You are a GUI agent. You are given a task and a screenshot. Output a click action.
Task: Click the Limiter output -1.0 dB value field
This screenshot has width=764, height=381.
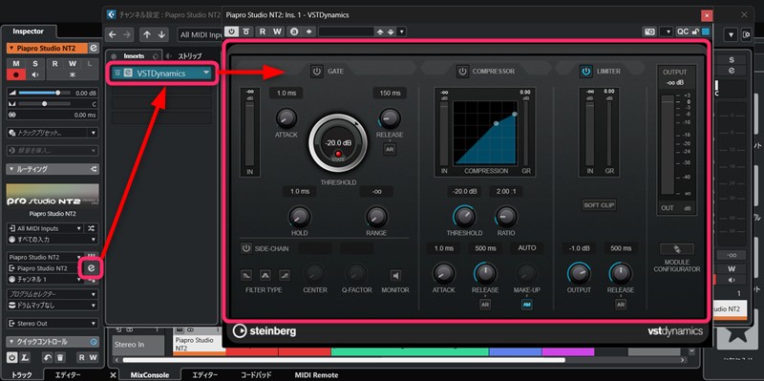point(579,248)
